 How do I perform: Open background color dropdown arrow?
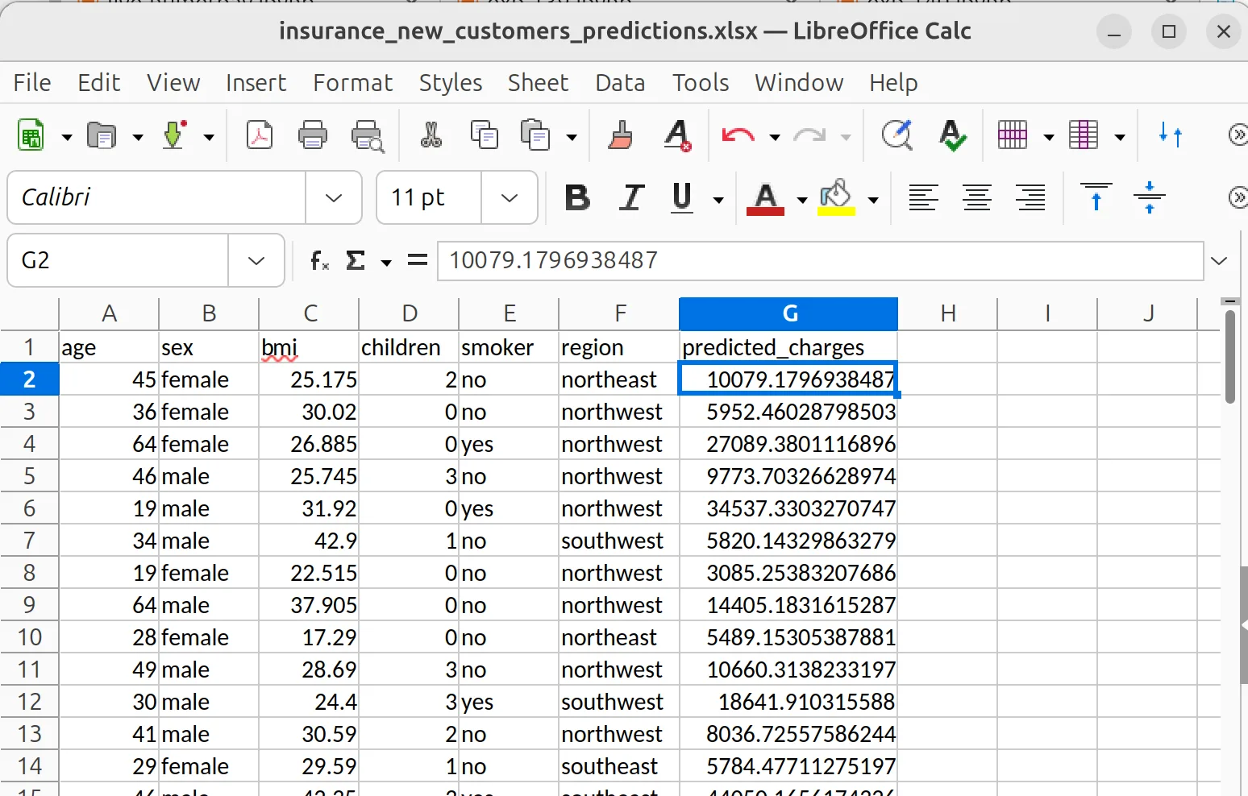coord(873,199)
